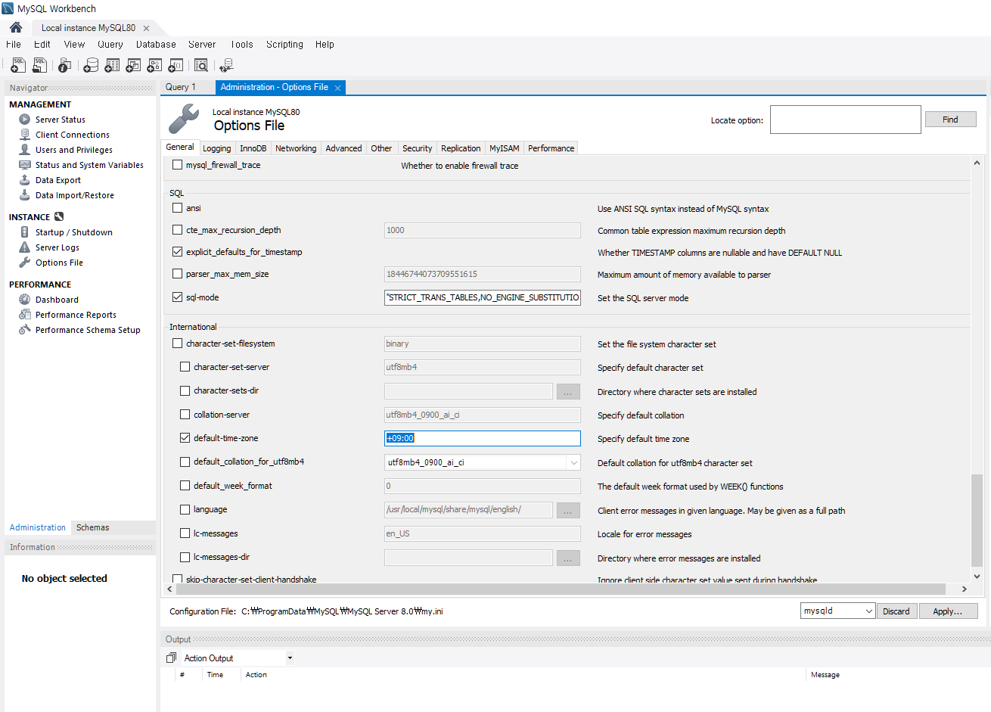The height and width of the screenshot is (712, 991).
Task: Close the Administration - Options File tab
Action: [x=338, y=88]
